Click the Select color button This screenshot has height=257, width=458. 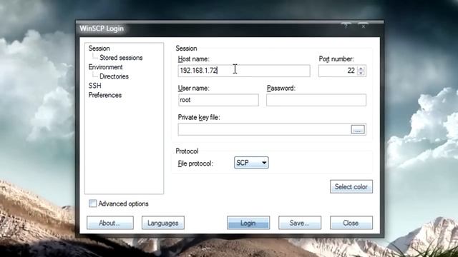click(x=351, y=186)
